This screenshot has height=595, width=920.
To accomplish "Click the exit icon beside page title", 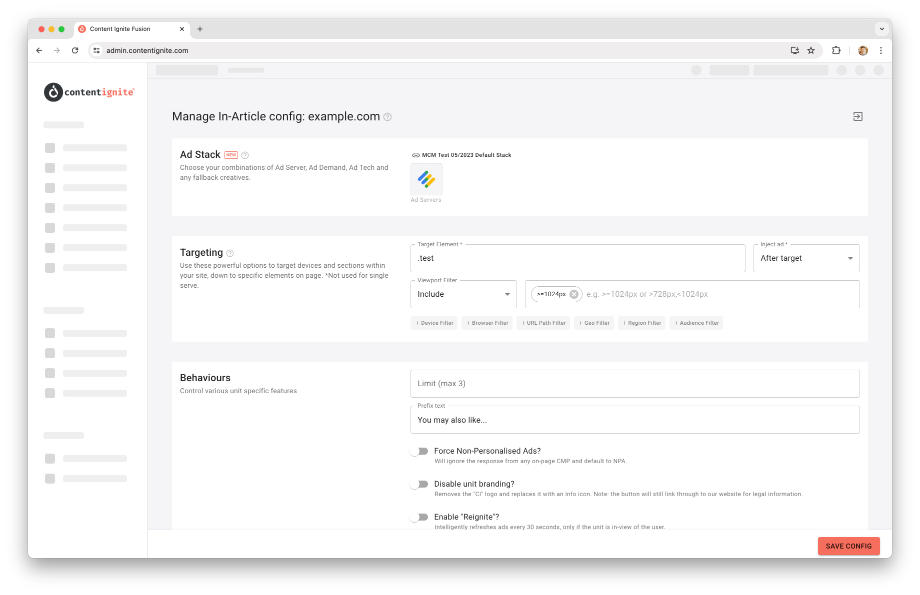I will tap(858, 116).
